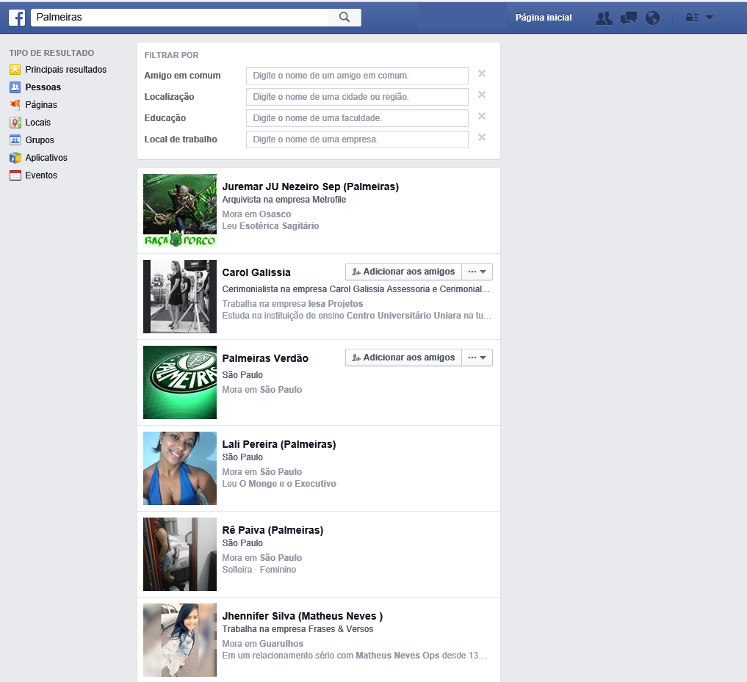747x682 pixels.
Task: Open privacy shortcuts lock icon
Action: click(692, 18)
